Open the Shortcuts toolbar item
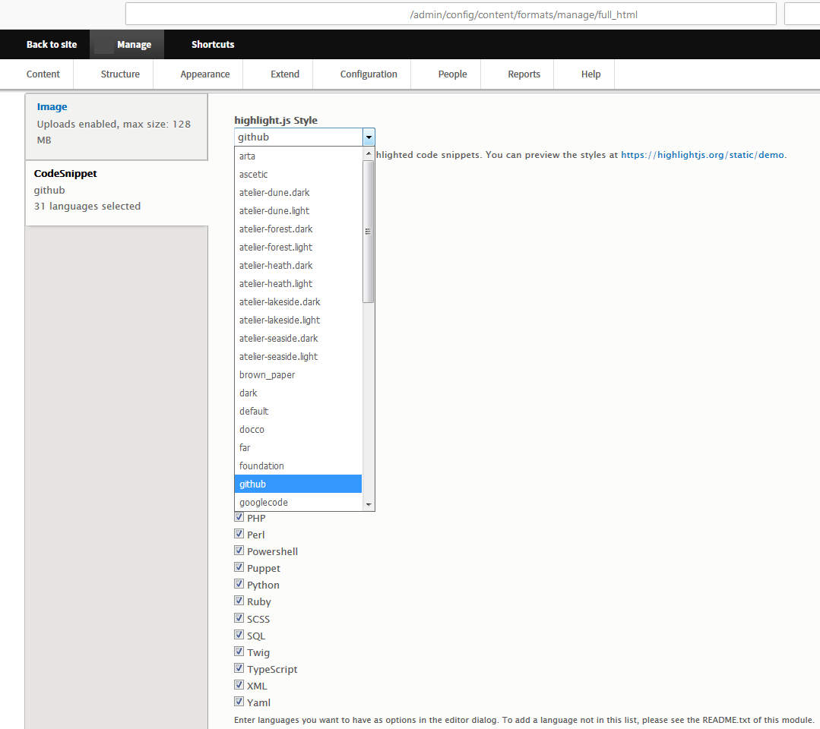 point(213,44)
